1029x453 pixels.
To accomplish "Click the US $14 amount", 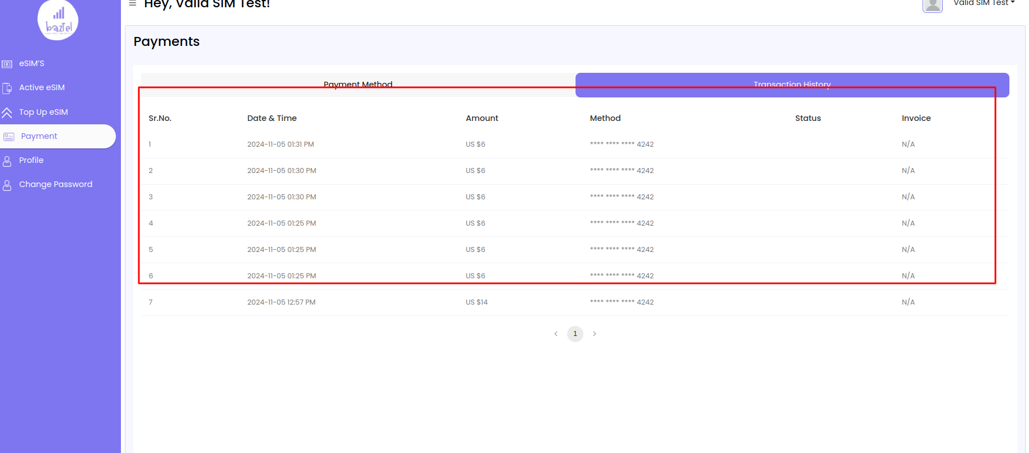I will click(477, 302).
